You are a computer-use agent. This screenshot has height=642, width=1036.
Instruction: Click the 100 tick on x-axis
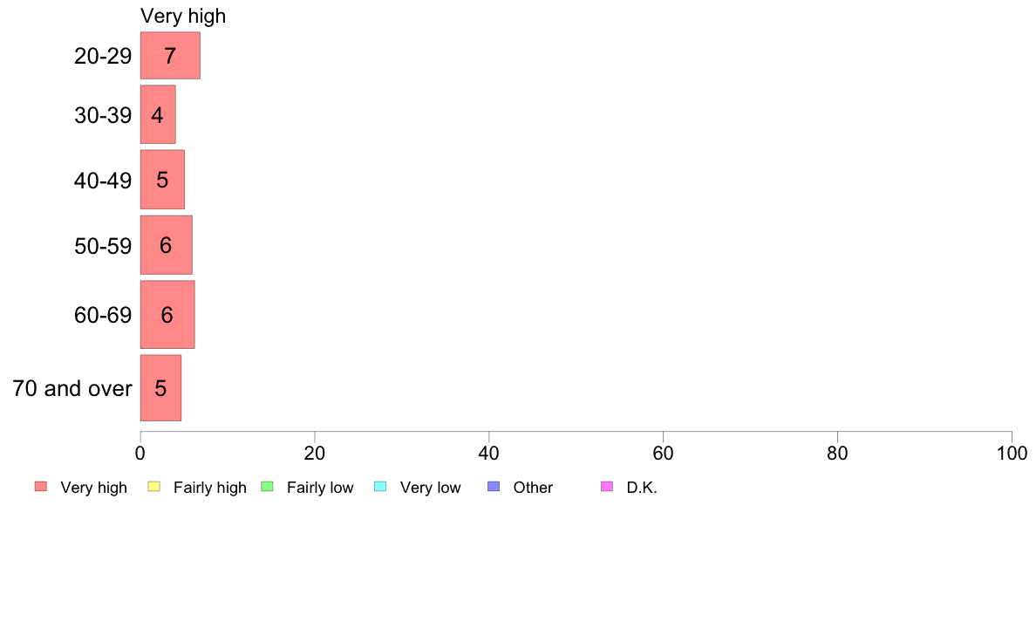tap(1012, 453)
